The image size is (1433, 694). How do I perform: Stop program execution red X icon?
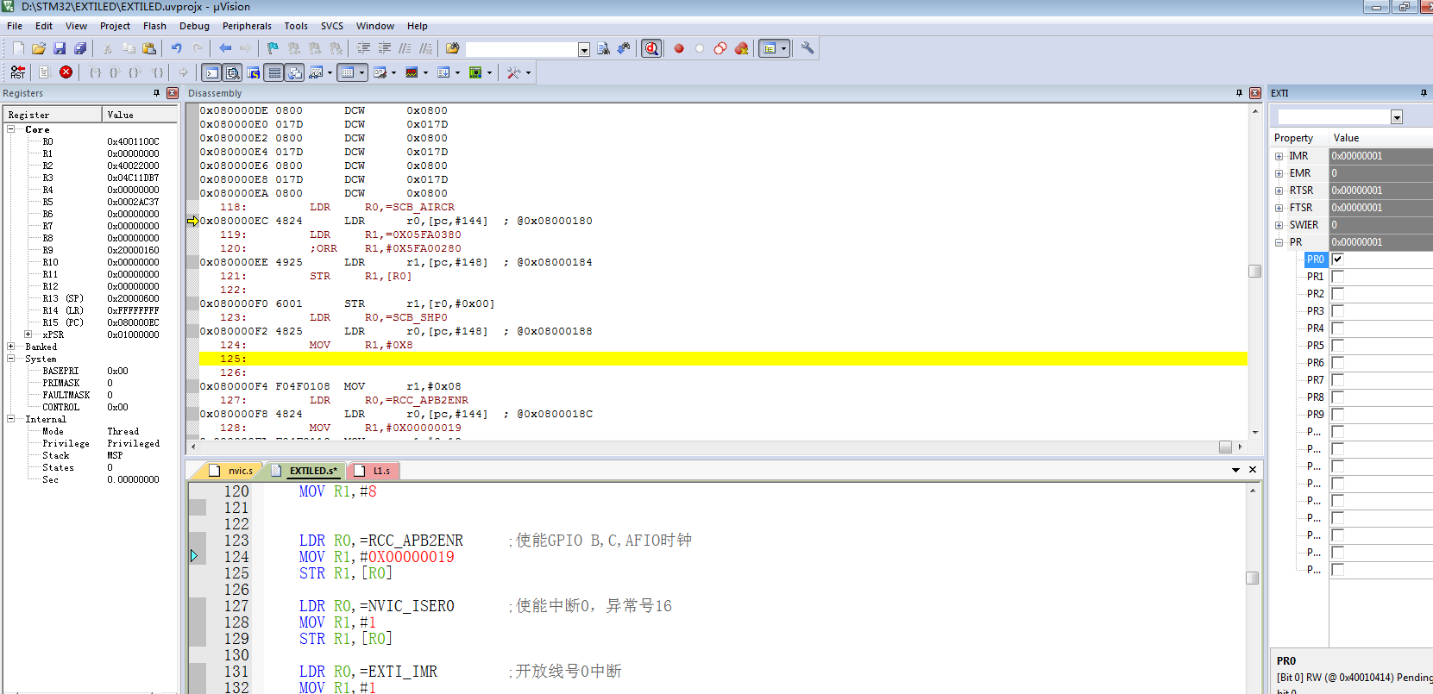pyautogui.click(x=66, y=72)
